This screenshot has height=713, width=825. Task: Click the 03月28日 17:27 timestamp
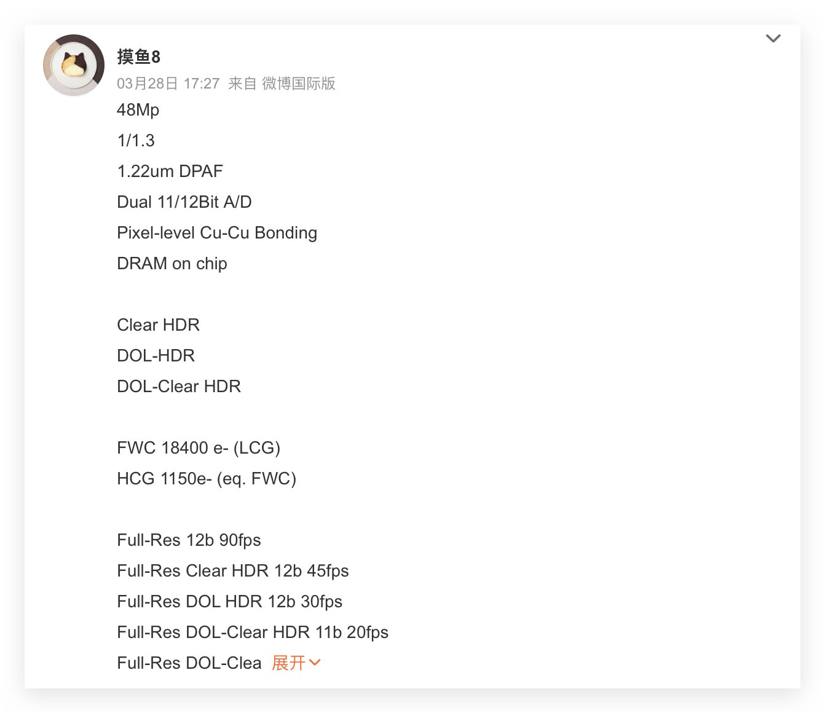168,84
